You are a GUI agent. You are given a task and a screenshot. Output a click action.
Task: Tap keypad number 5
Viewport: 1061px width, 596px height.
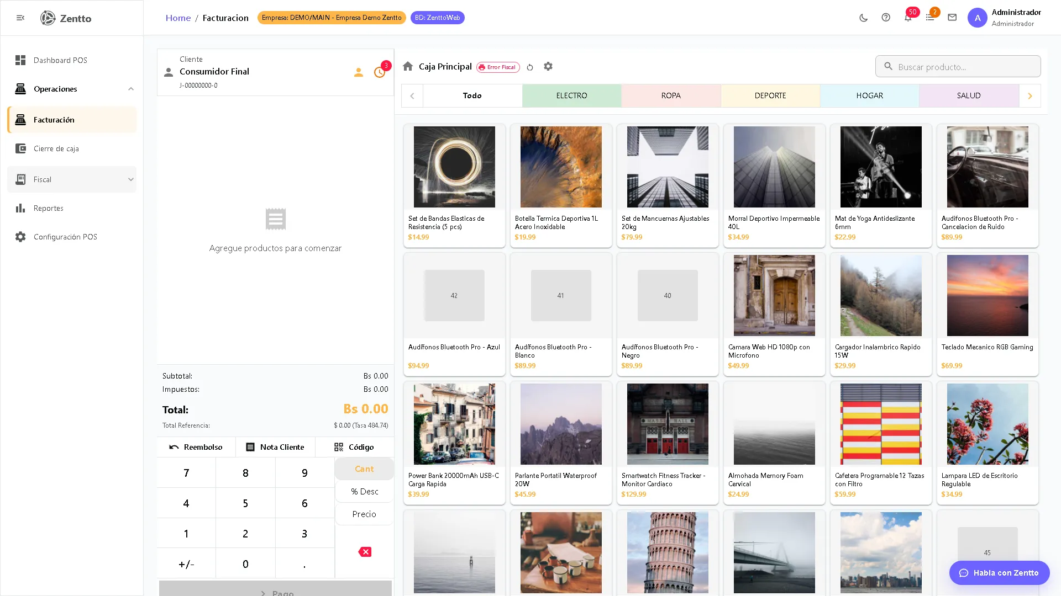click(x=245, y=503)
